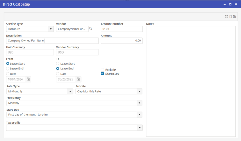Select the Date option under To
This screenshot has height=141, width=241.
(58, 74)
